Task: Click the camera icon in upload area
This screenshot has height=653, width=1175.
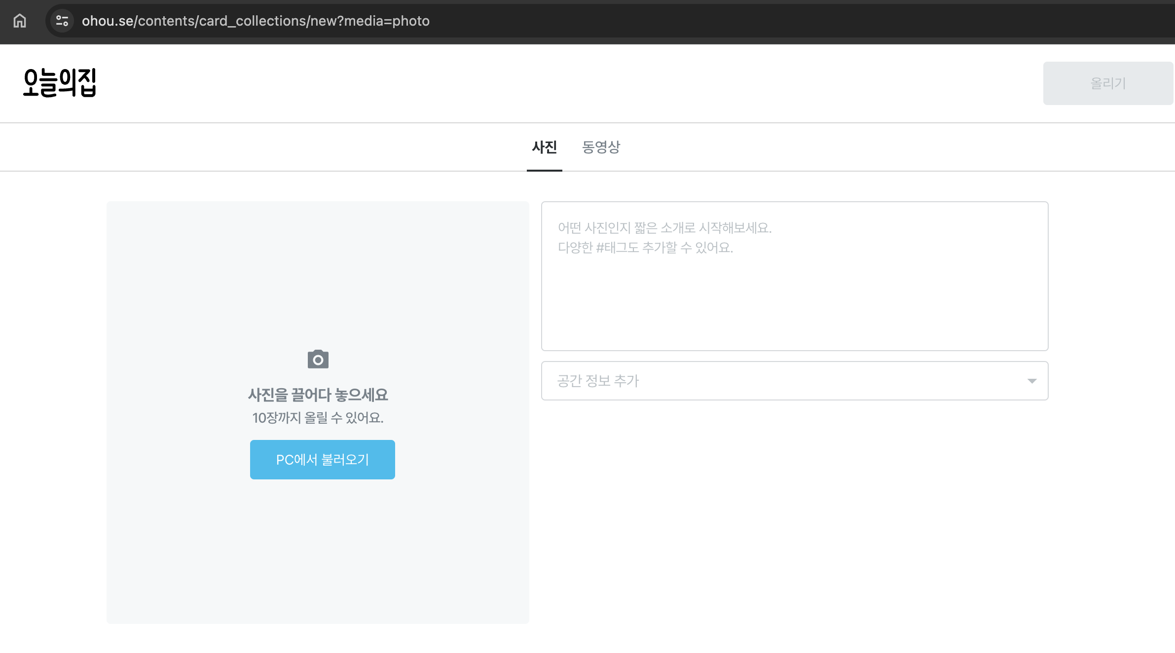Action: tap(318, 360)
